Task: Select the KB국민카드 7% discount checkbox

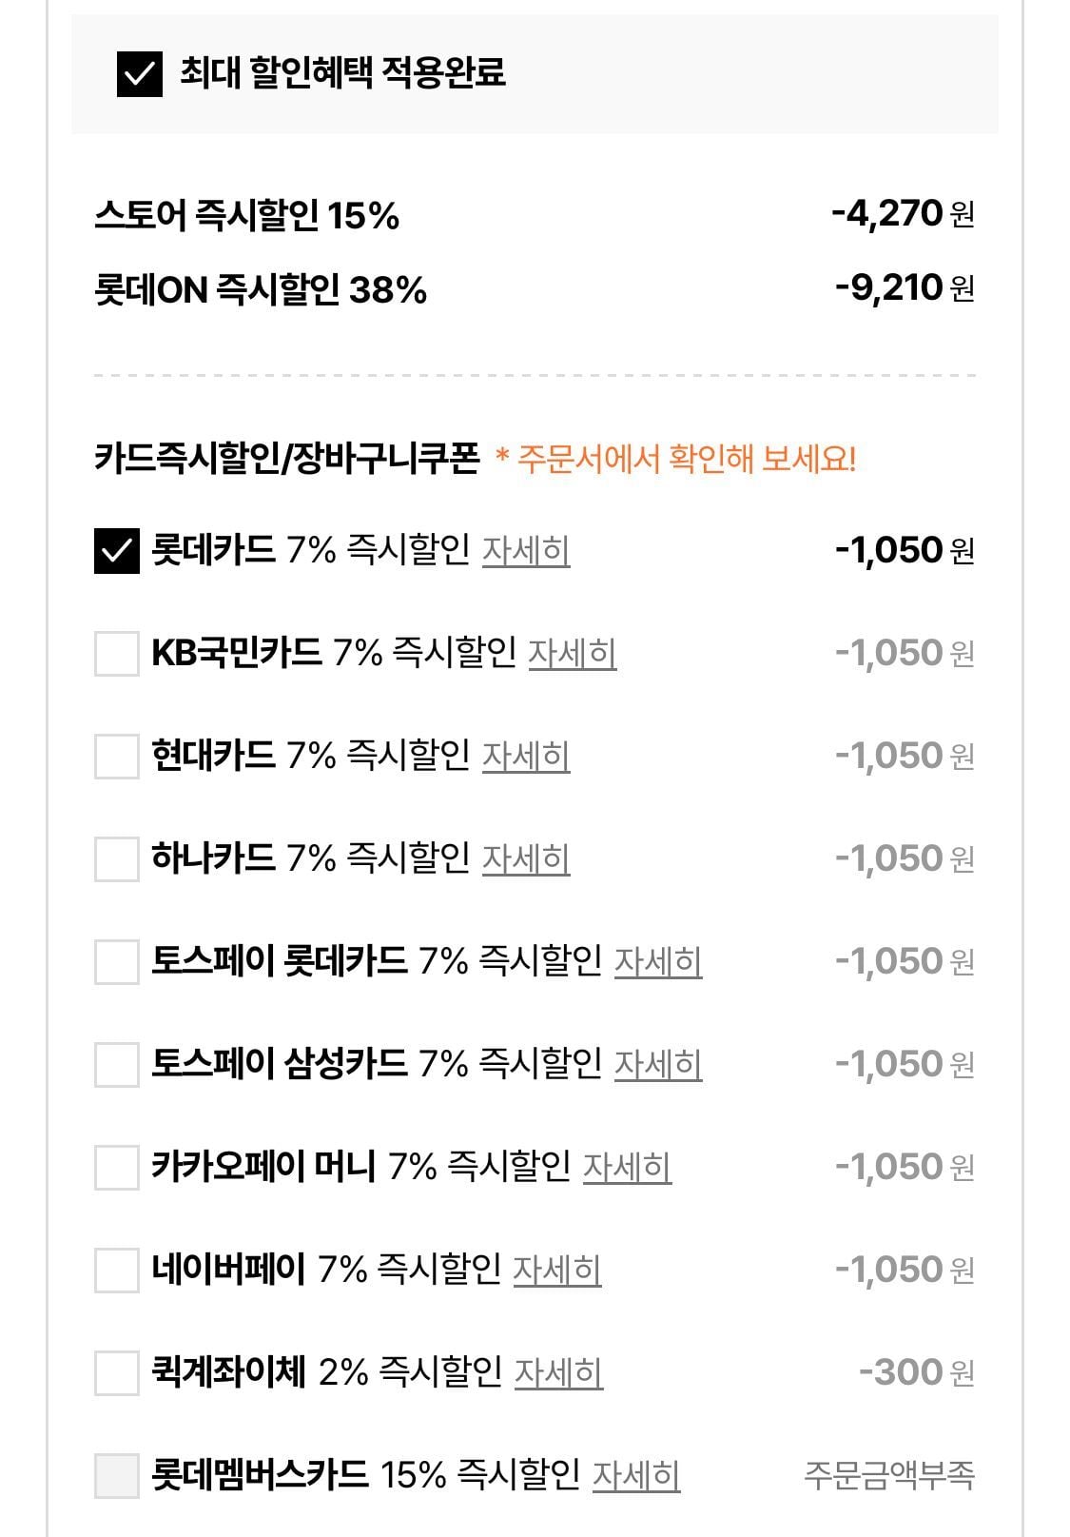Action: 117,654
